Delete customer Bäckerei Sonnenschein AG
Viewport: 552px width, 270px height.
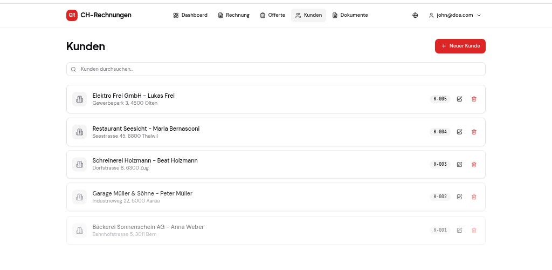pyautogui.click(x=474, y=230)
